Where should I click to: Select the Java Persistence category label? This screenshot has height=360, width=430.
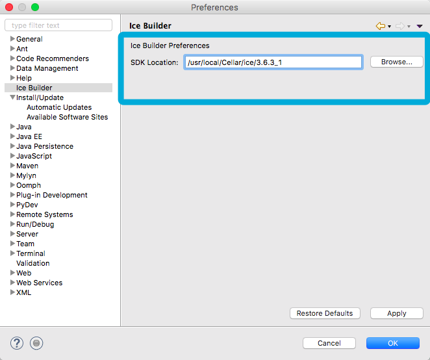click(x=45, y=146)
